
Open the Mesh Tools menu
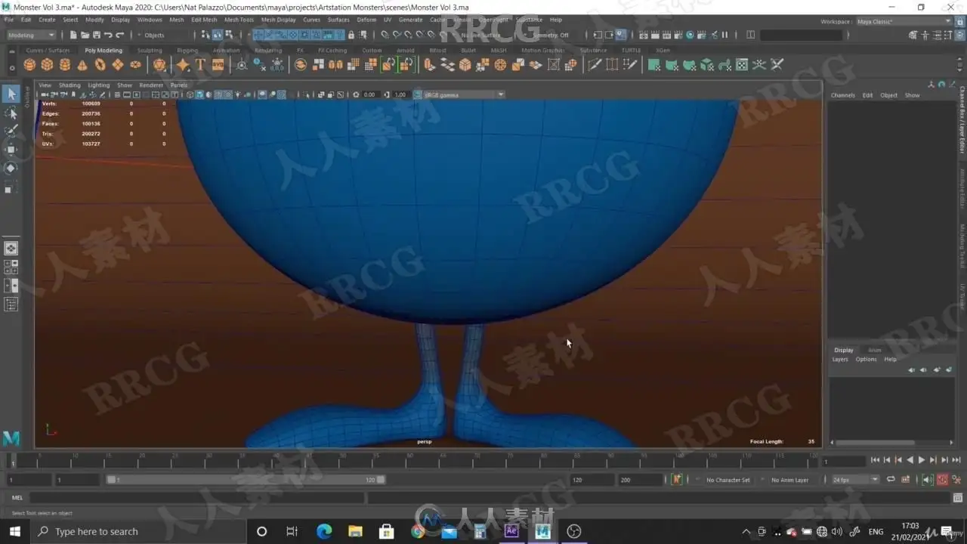pos(239,20)
